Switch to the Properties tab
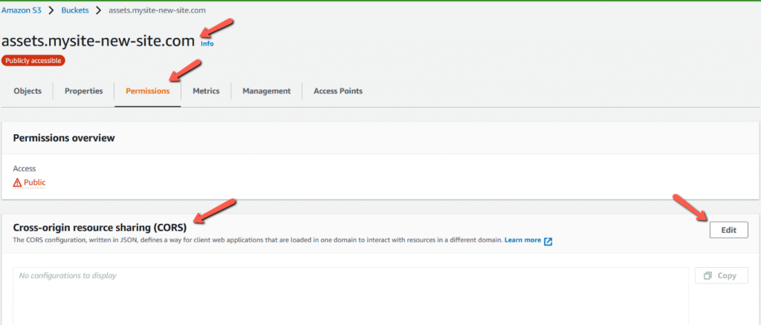Viewport: 761px width, 325px height. pyautogui.click(x=84, y=91)
